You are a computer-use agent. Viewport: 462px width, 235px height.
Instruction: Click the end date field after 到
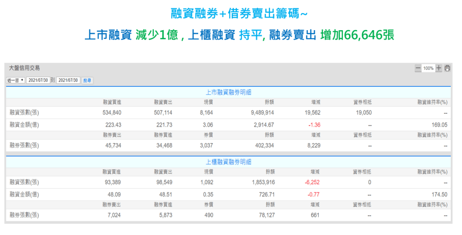coord(69,80)
